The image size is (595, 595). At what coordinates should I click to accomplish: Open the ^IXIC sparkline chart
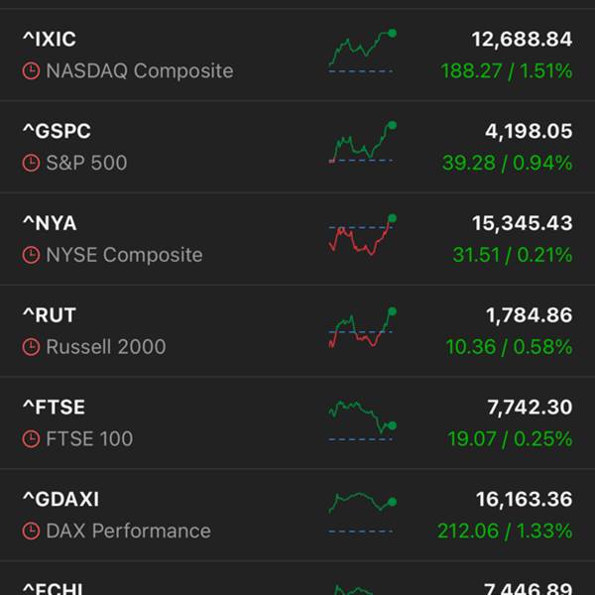(x=362, y=51)
